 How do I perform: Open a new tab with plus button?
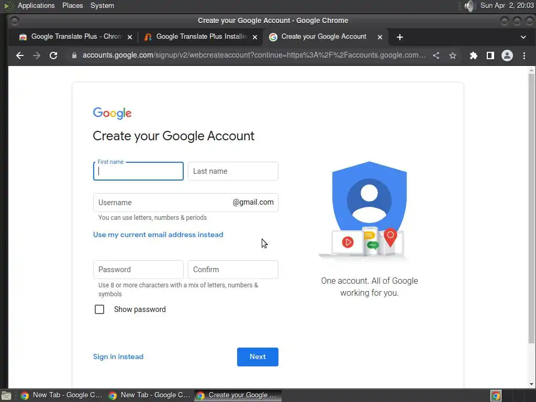point(399,37)
